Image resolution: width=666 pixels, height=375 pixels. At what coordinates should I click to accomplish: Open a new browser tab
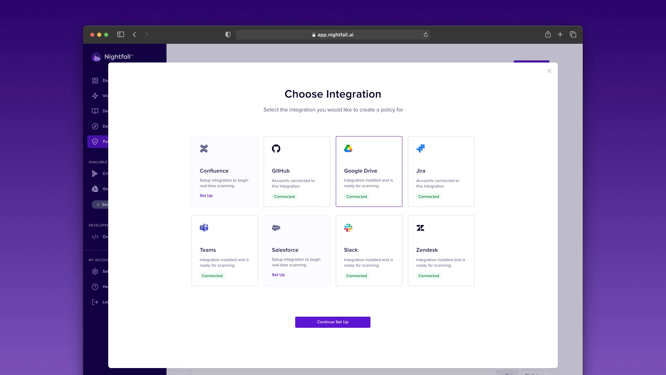click(560, 34)
